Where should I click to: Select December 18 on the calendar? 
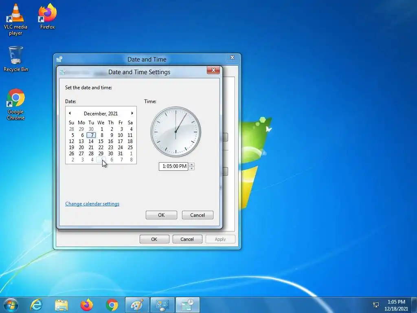coord(130,141)
